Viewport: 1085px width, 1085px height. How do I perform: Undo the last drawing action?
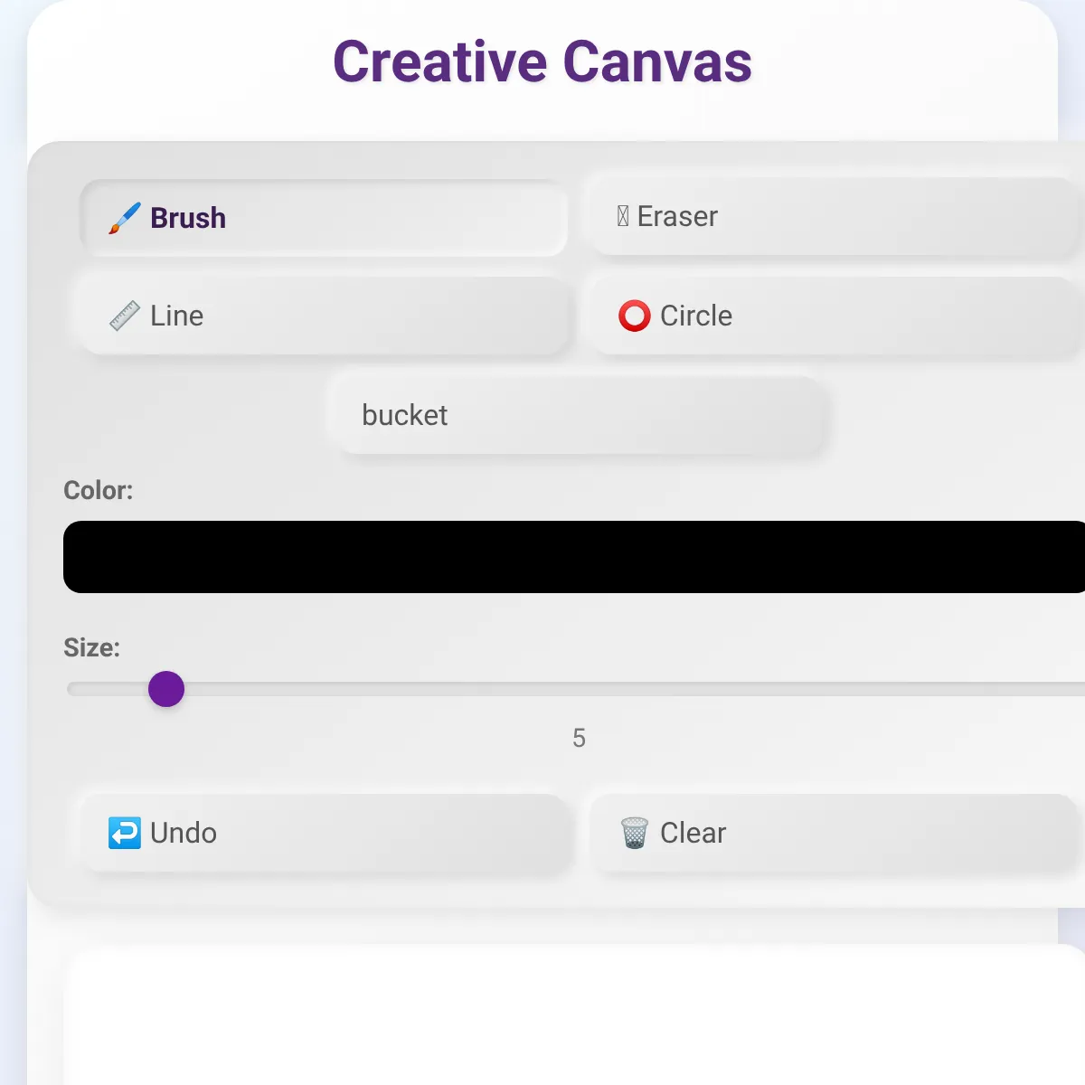click(325, 833)
